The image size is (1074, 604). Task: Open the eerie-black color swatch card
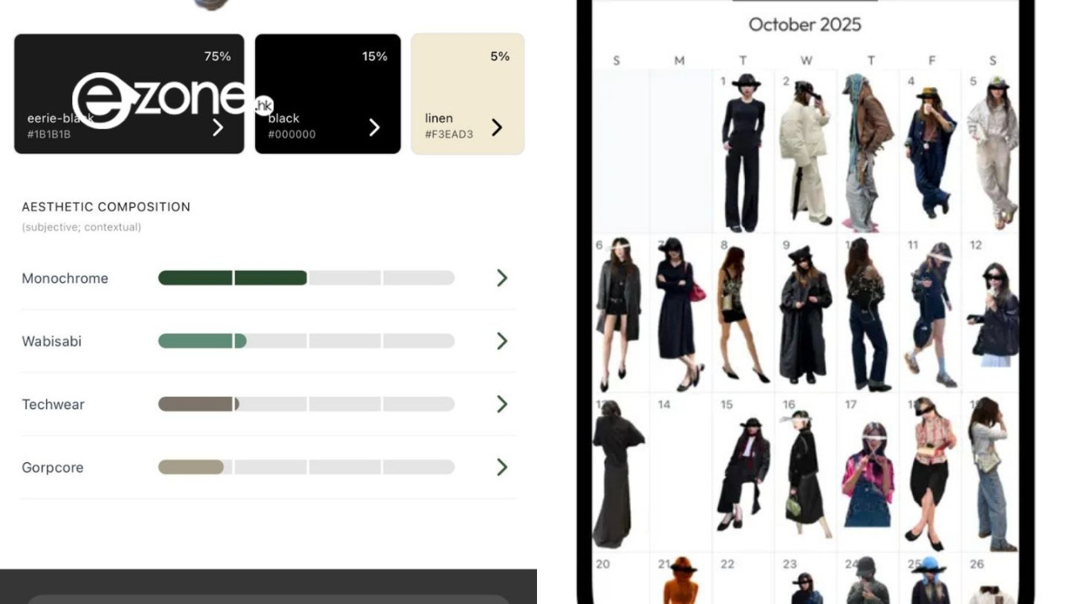click(x=129, y=94)
